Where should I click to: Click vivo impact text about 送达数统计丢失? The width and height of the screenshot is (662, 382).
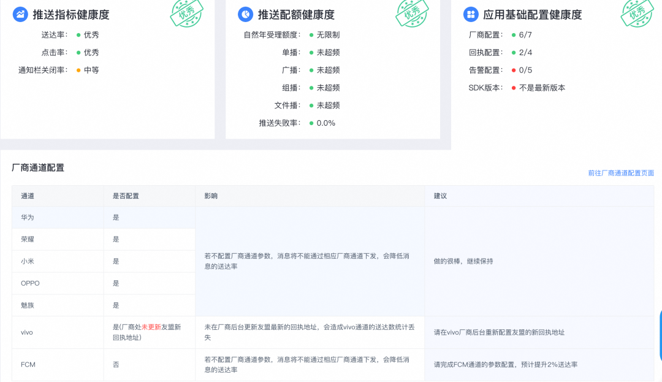pyautogui.click(x=310, y=332)
